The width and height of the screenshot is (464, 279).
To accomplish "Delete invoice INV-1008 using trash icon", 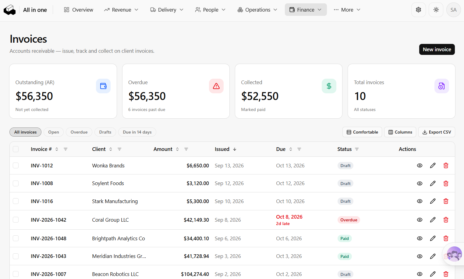I will click(446, 184).
